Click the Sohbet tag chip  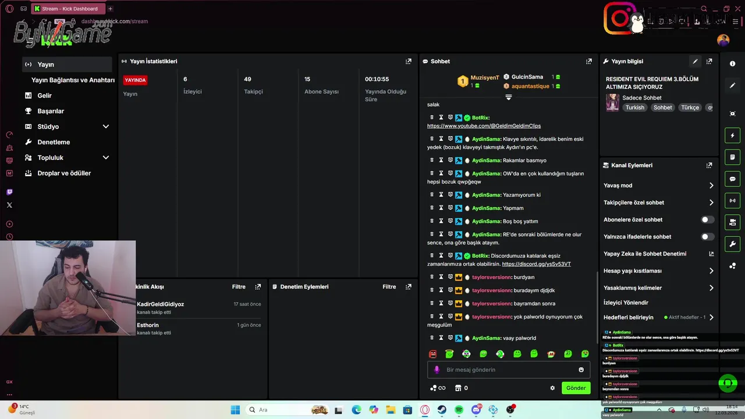tap(662, 108)
